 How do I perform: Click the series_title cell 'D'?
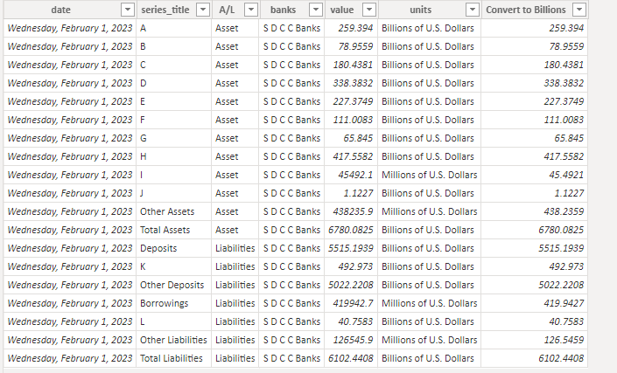(174, 83)
